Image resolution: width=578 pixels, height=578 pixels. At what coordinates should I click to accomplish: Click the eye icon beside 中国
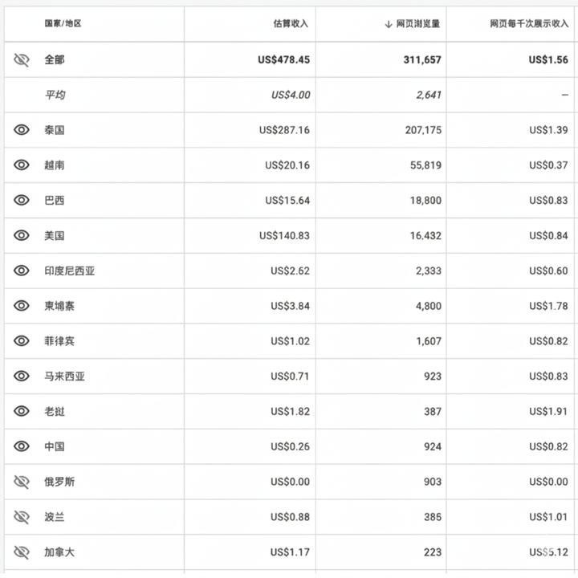click(x=22, y=446)
